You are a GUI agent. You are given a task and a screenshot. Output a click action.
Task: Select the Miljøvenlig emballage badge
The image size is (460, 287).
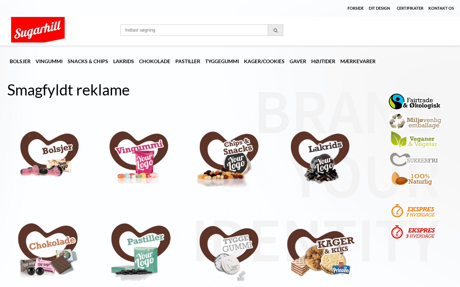coord(415,121)
